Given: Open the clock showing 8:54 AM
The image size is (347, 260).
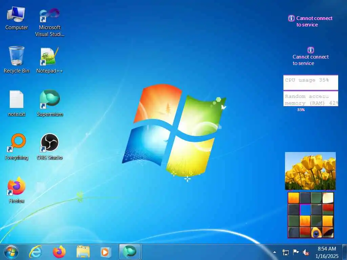Looking at the screenshot, I should [327, 252].
